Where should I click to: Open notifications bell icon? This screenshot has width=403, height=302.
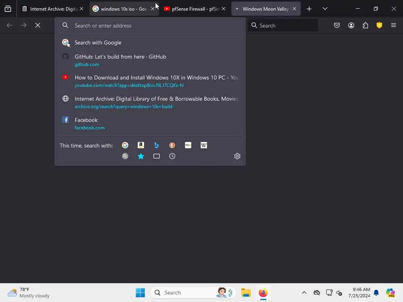[x=376, y=293]
